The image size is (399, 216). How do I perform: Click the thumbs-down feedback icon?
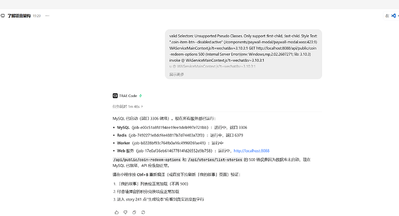(x=125, y=212)
